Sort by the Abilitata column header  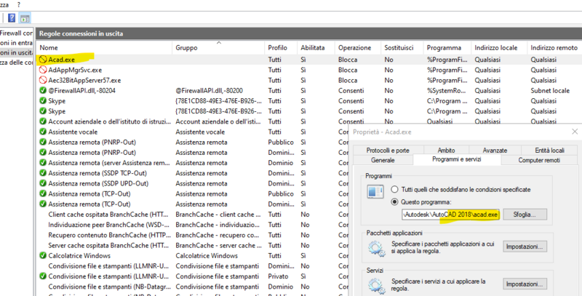click(314, 47)
